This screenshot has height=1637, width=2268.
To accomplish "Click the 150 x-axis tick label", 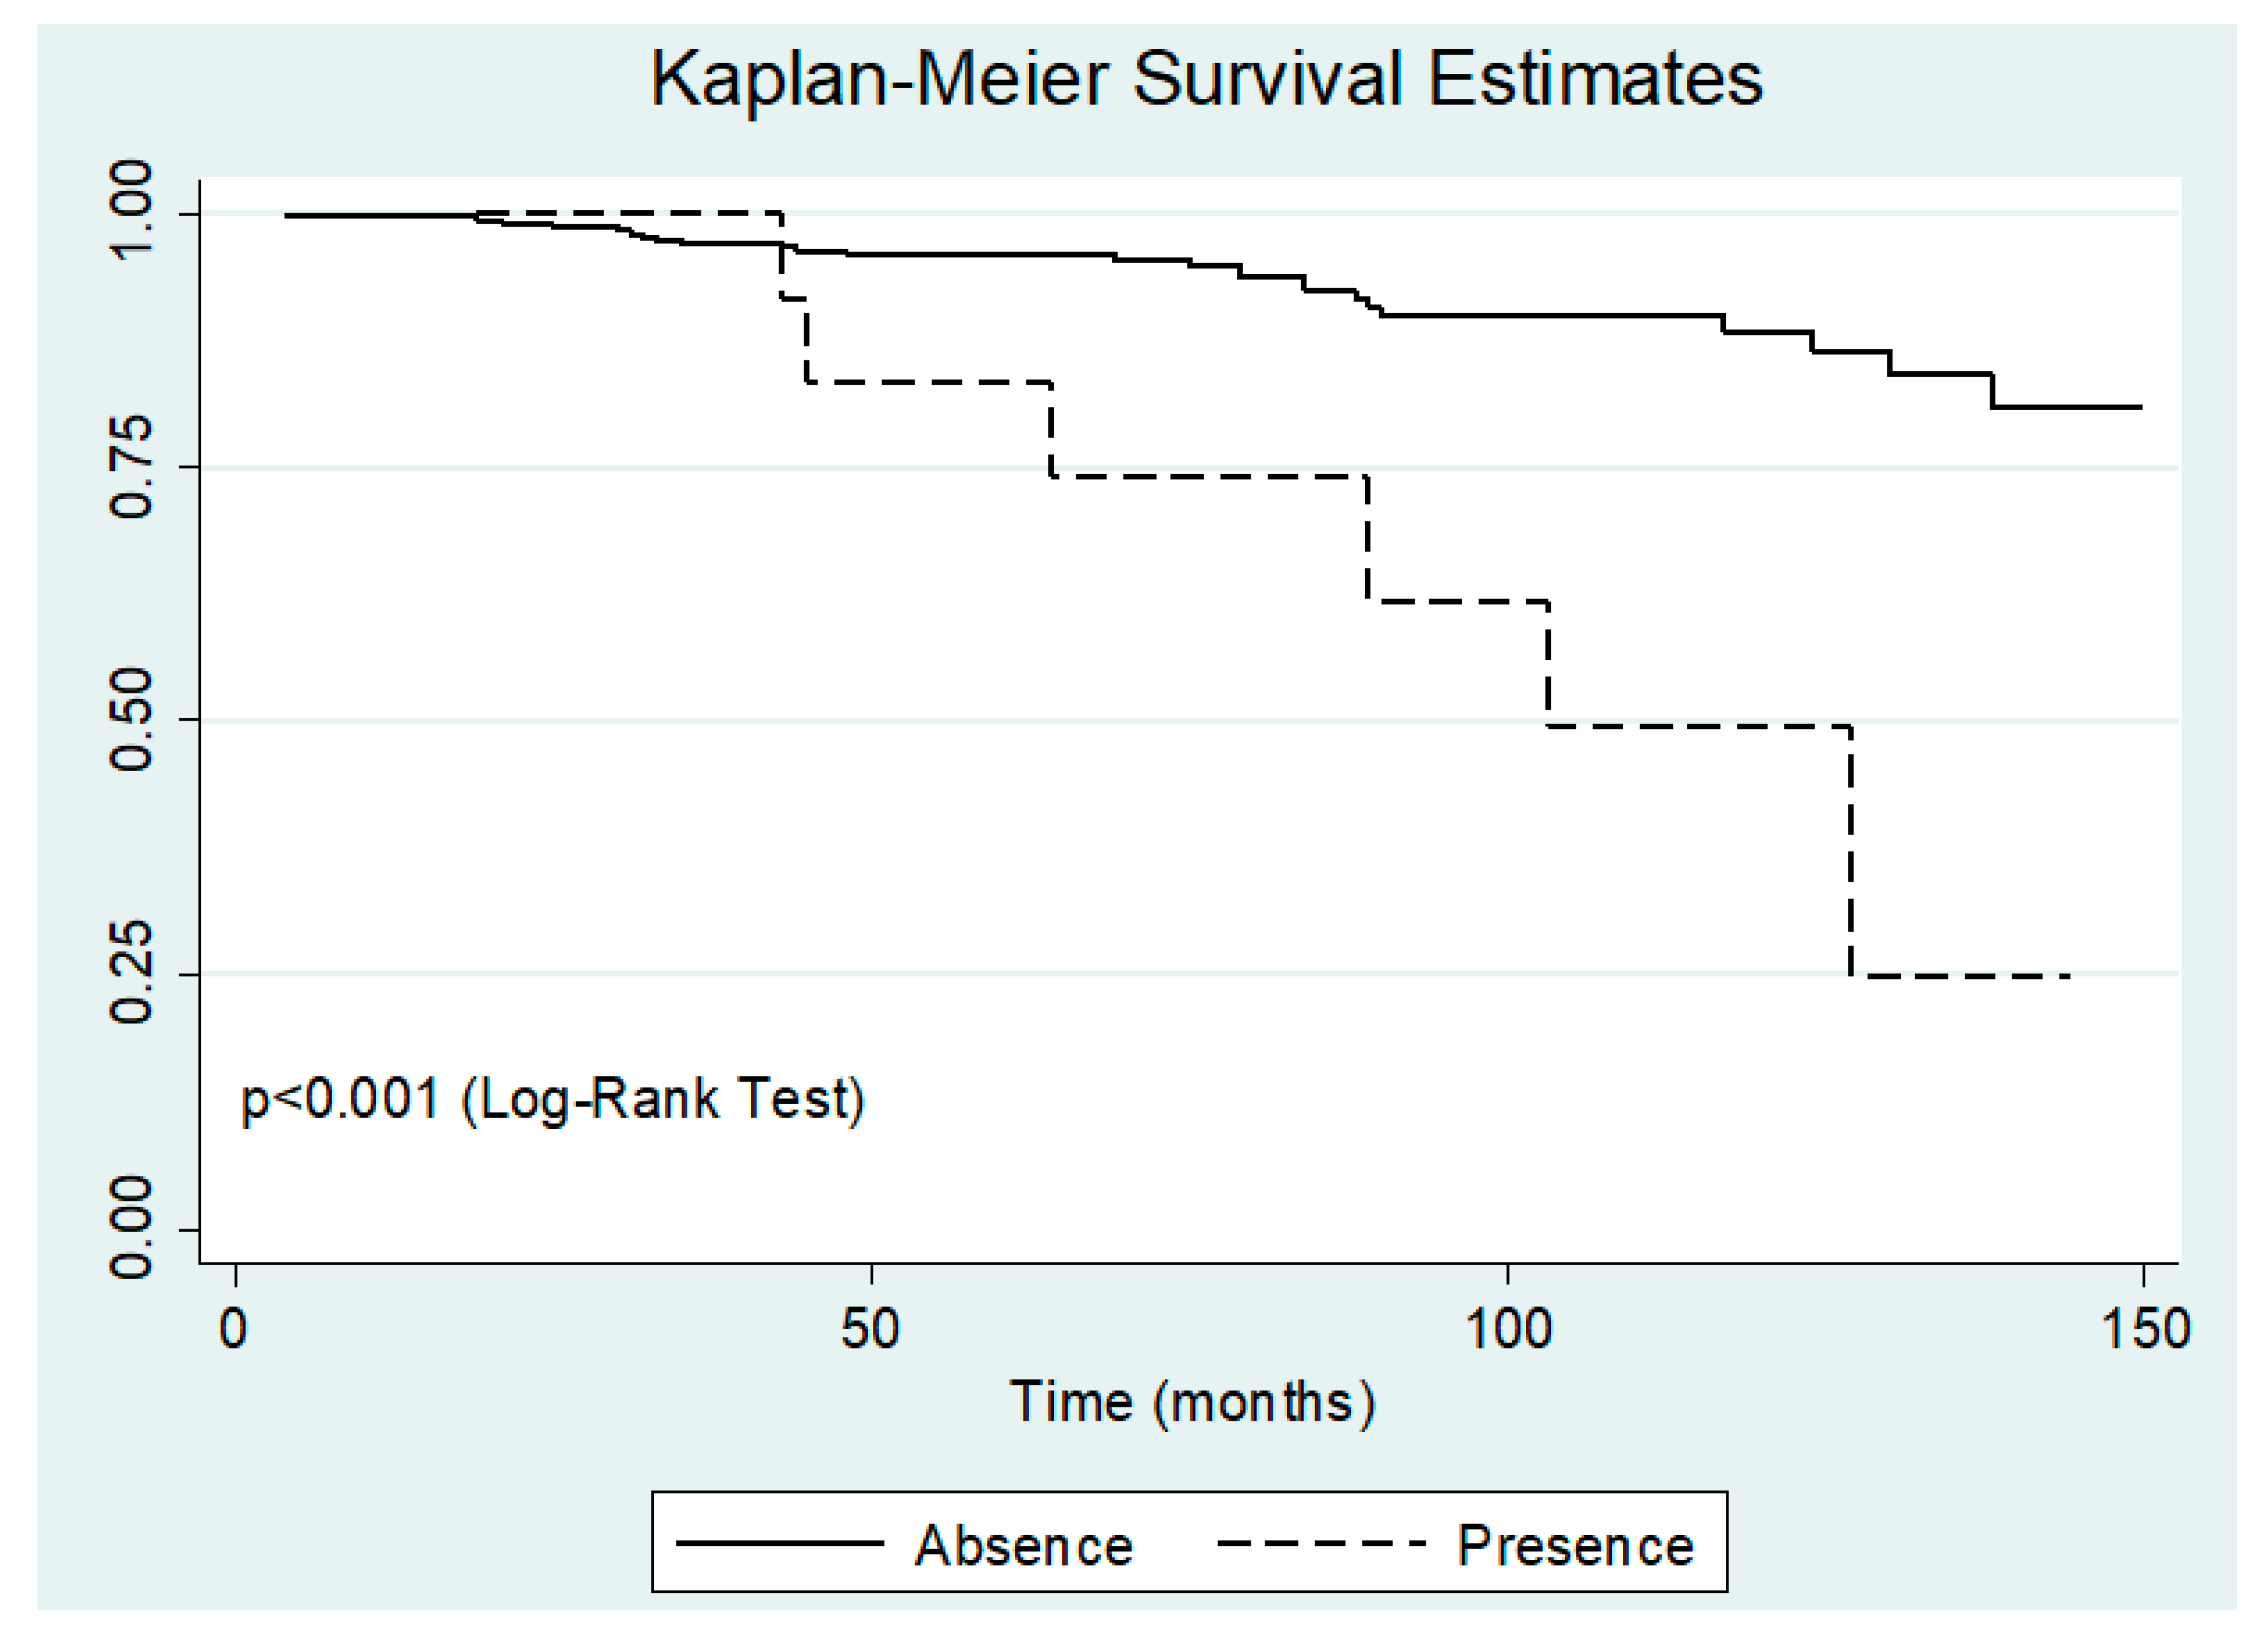I will click(x=2144, y=1329).
